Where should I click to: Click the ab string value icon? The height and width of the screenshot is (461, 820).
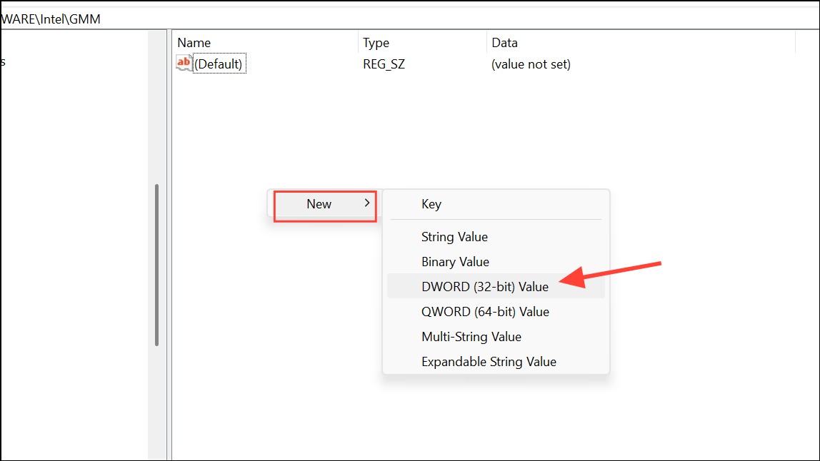tap(184, 64)
